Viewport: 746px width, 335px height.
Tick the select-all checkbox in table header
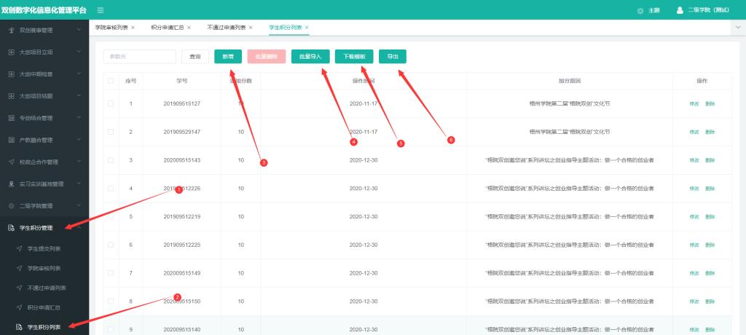tap(111, 81)
